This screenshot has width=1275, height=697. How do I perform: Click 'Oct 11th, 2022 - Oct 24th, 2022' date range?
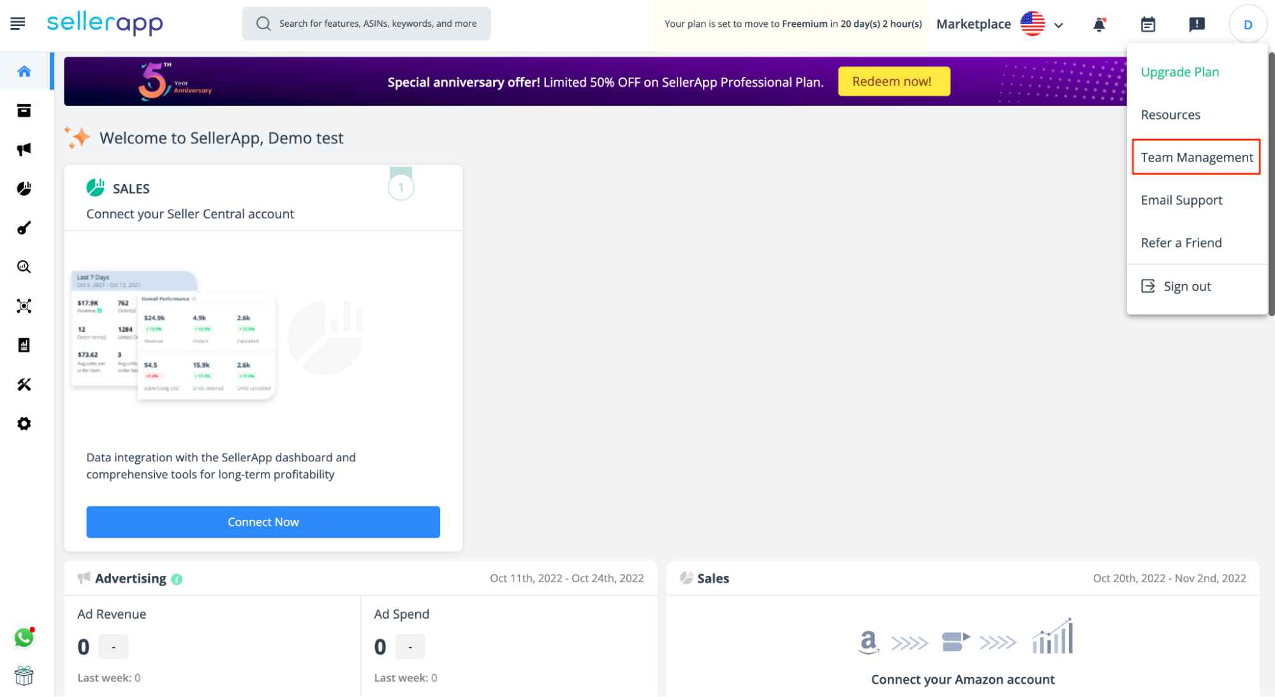pos(566,578)
